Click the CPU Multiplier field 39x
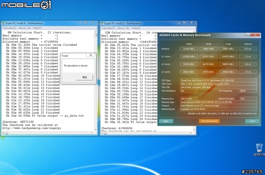The image size is (265, 175). [188, 91]
